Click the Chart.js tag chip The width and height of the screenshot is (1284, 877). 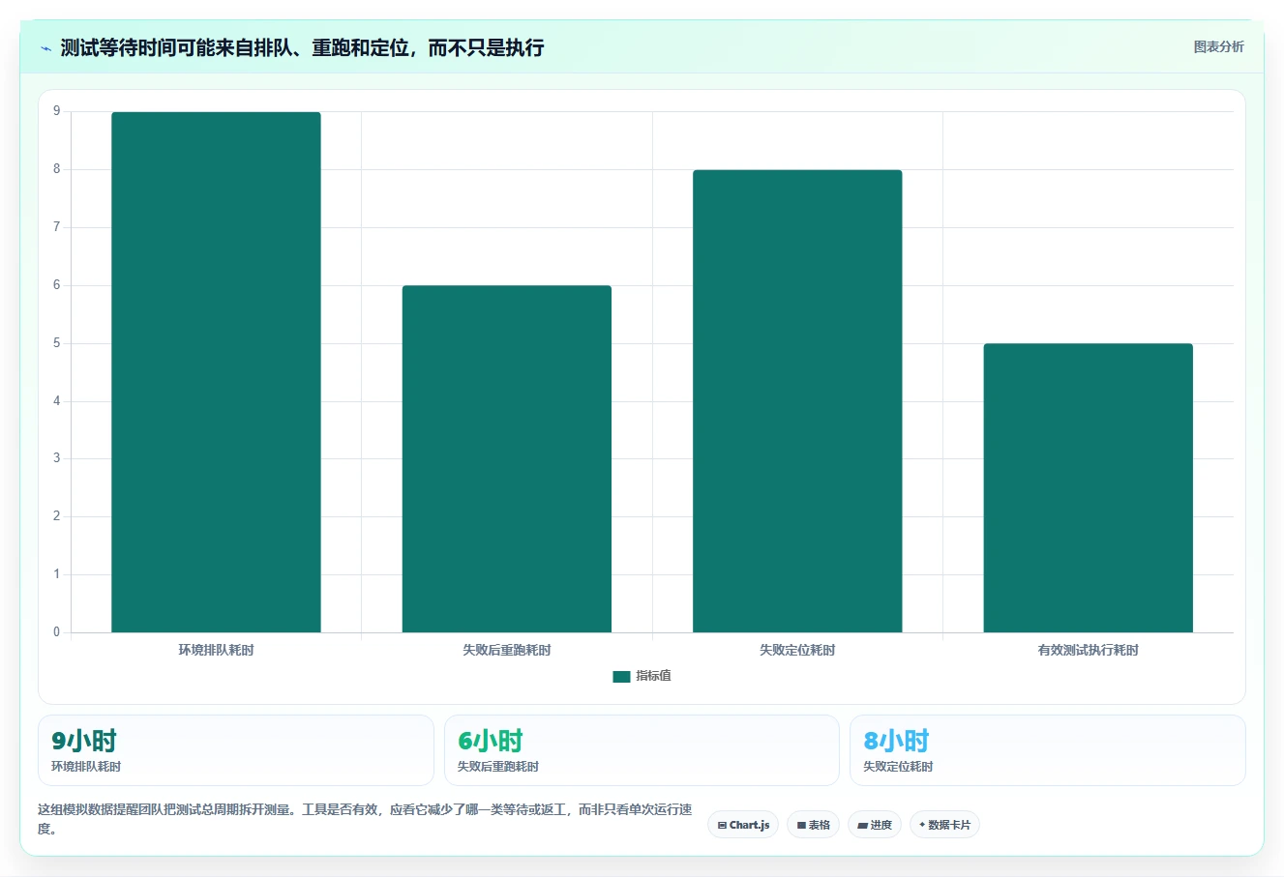[x=743, y=825]
